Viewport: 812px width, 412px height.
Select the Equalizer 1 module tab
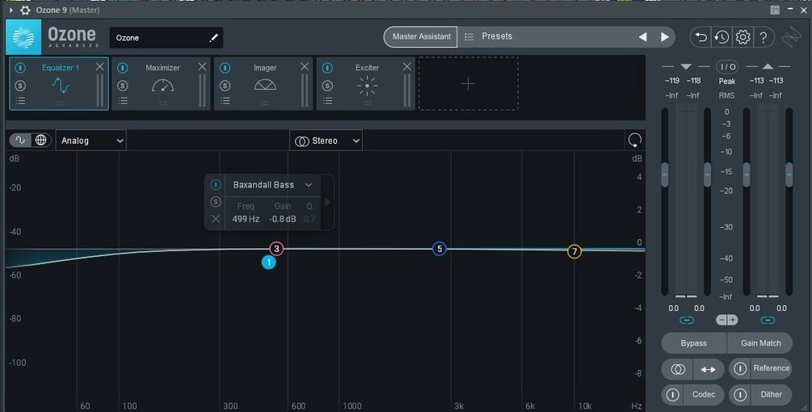pos(59,83)
